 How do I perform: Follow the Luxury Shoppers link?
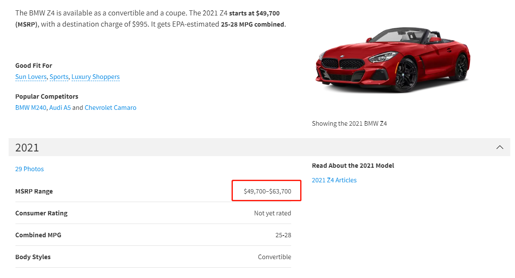pyautogui.click(x=95, y=77)
